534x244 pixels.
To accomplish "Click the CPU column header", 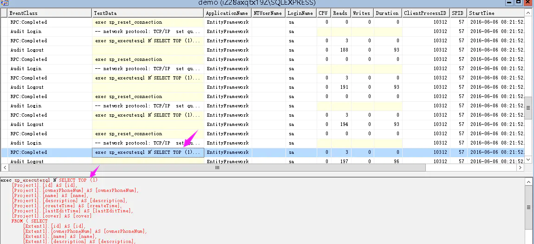I will coord(324,13).
